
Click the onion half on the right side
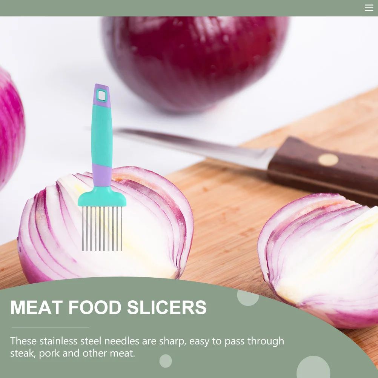[318, 260]
